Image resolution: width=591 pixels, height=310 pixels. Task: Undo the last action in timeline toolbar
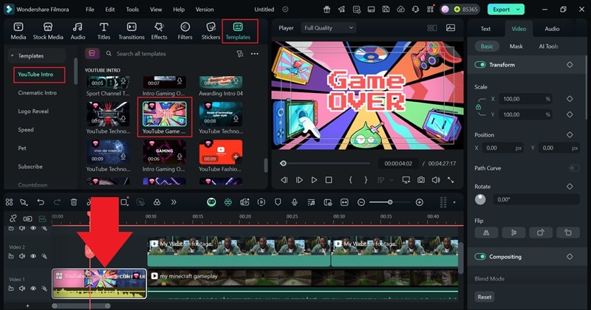[x=41, y=202]
